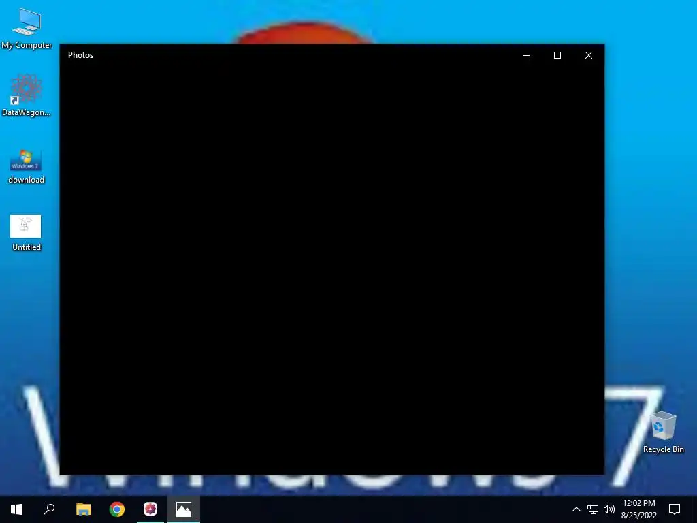Click the Photos window title text
Screen dimensions: 697x523
(x=80, y=55)
